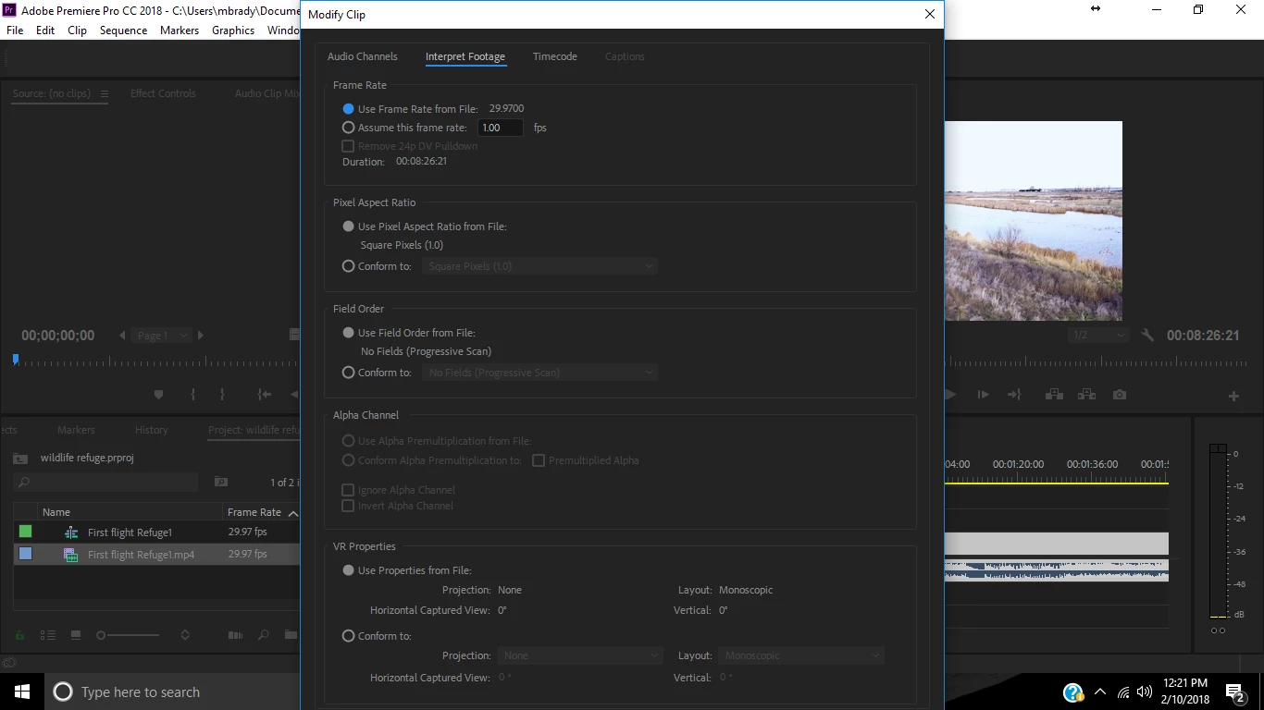
Task: Click the Extract icon in Program monitor
Action: click(1087, 395)
